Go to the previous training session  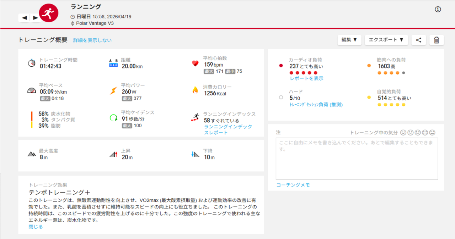(24, 18)
